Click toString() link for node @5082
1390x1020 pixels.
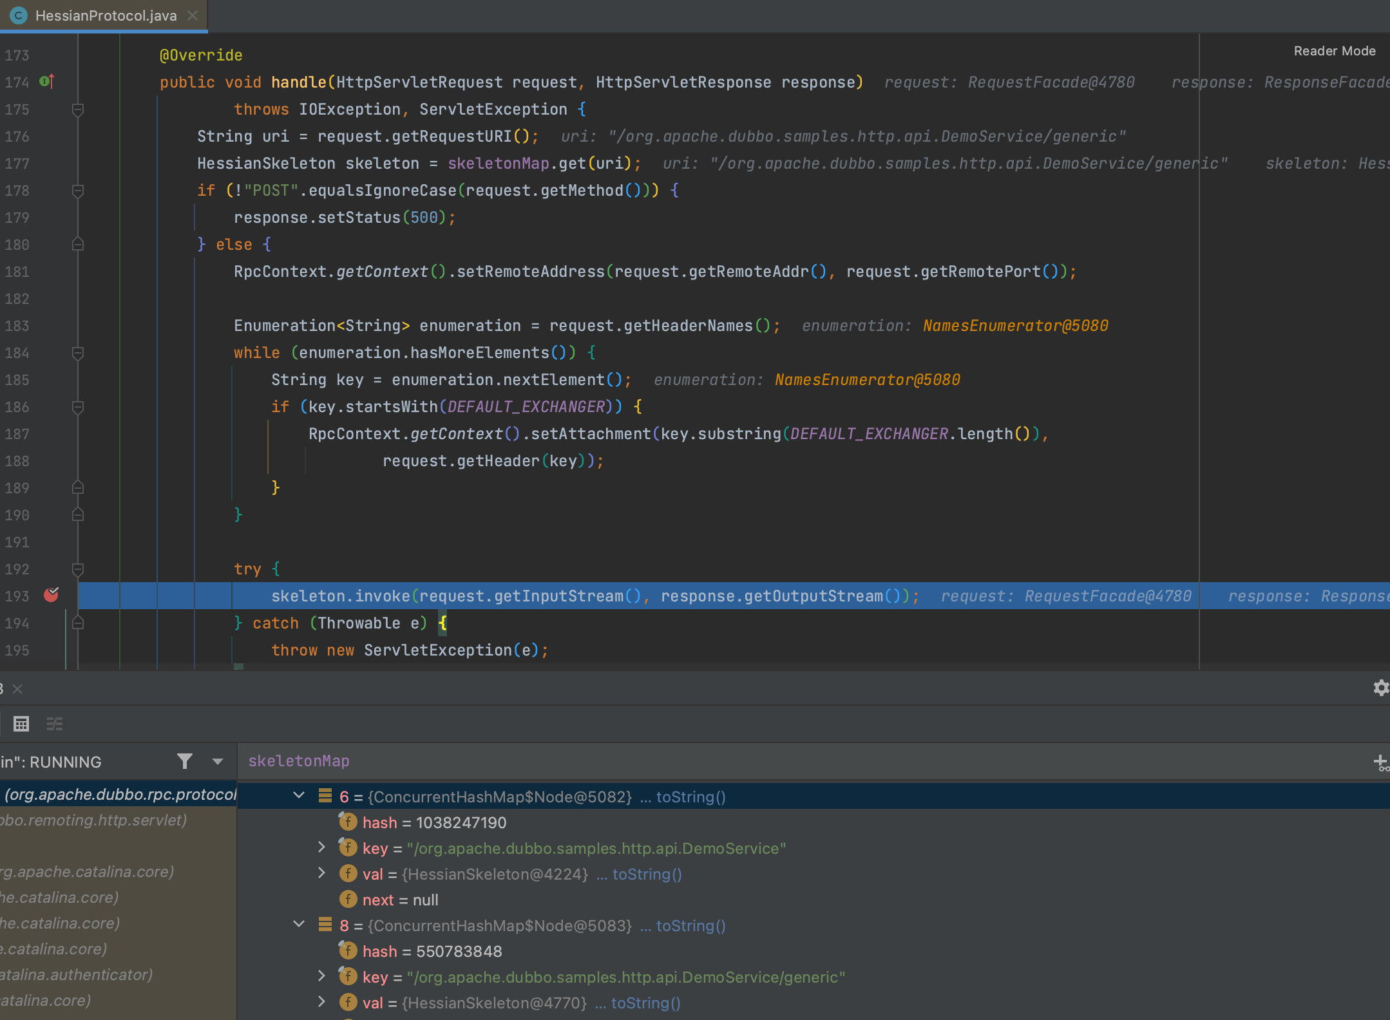click(x=690, y=797)
